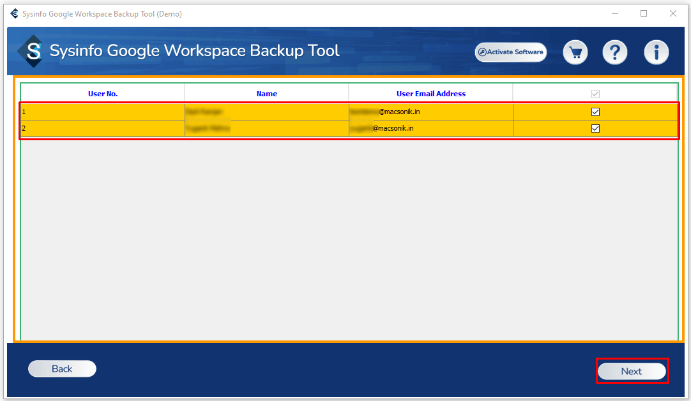The width and height of the screenshot is (691, 401).
Task: Click the Name column header
Action: point(266,94)
